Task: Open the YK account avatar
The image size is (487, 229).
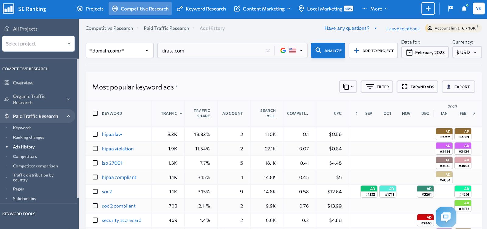Action: (478, 9)
